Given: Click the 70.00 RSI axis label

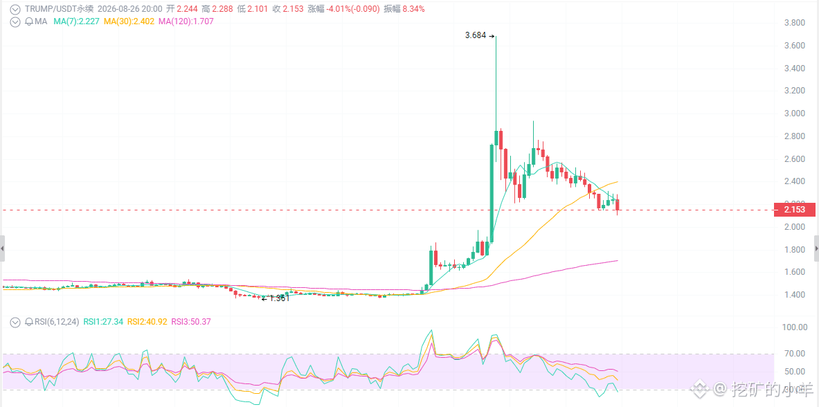Looking at the screenshot, I should (795, 354).
